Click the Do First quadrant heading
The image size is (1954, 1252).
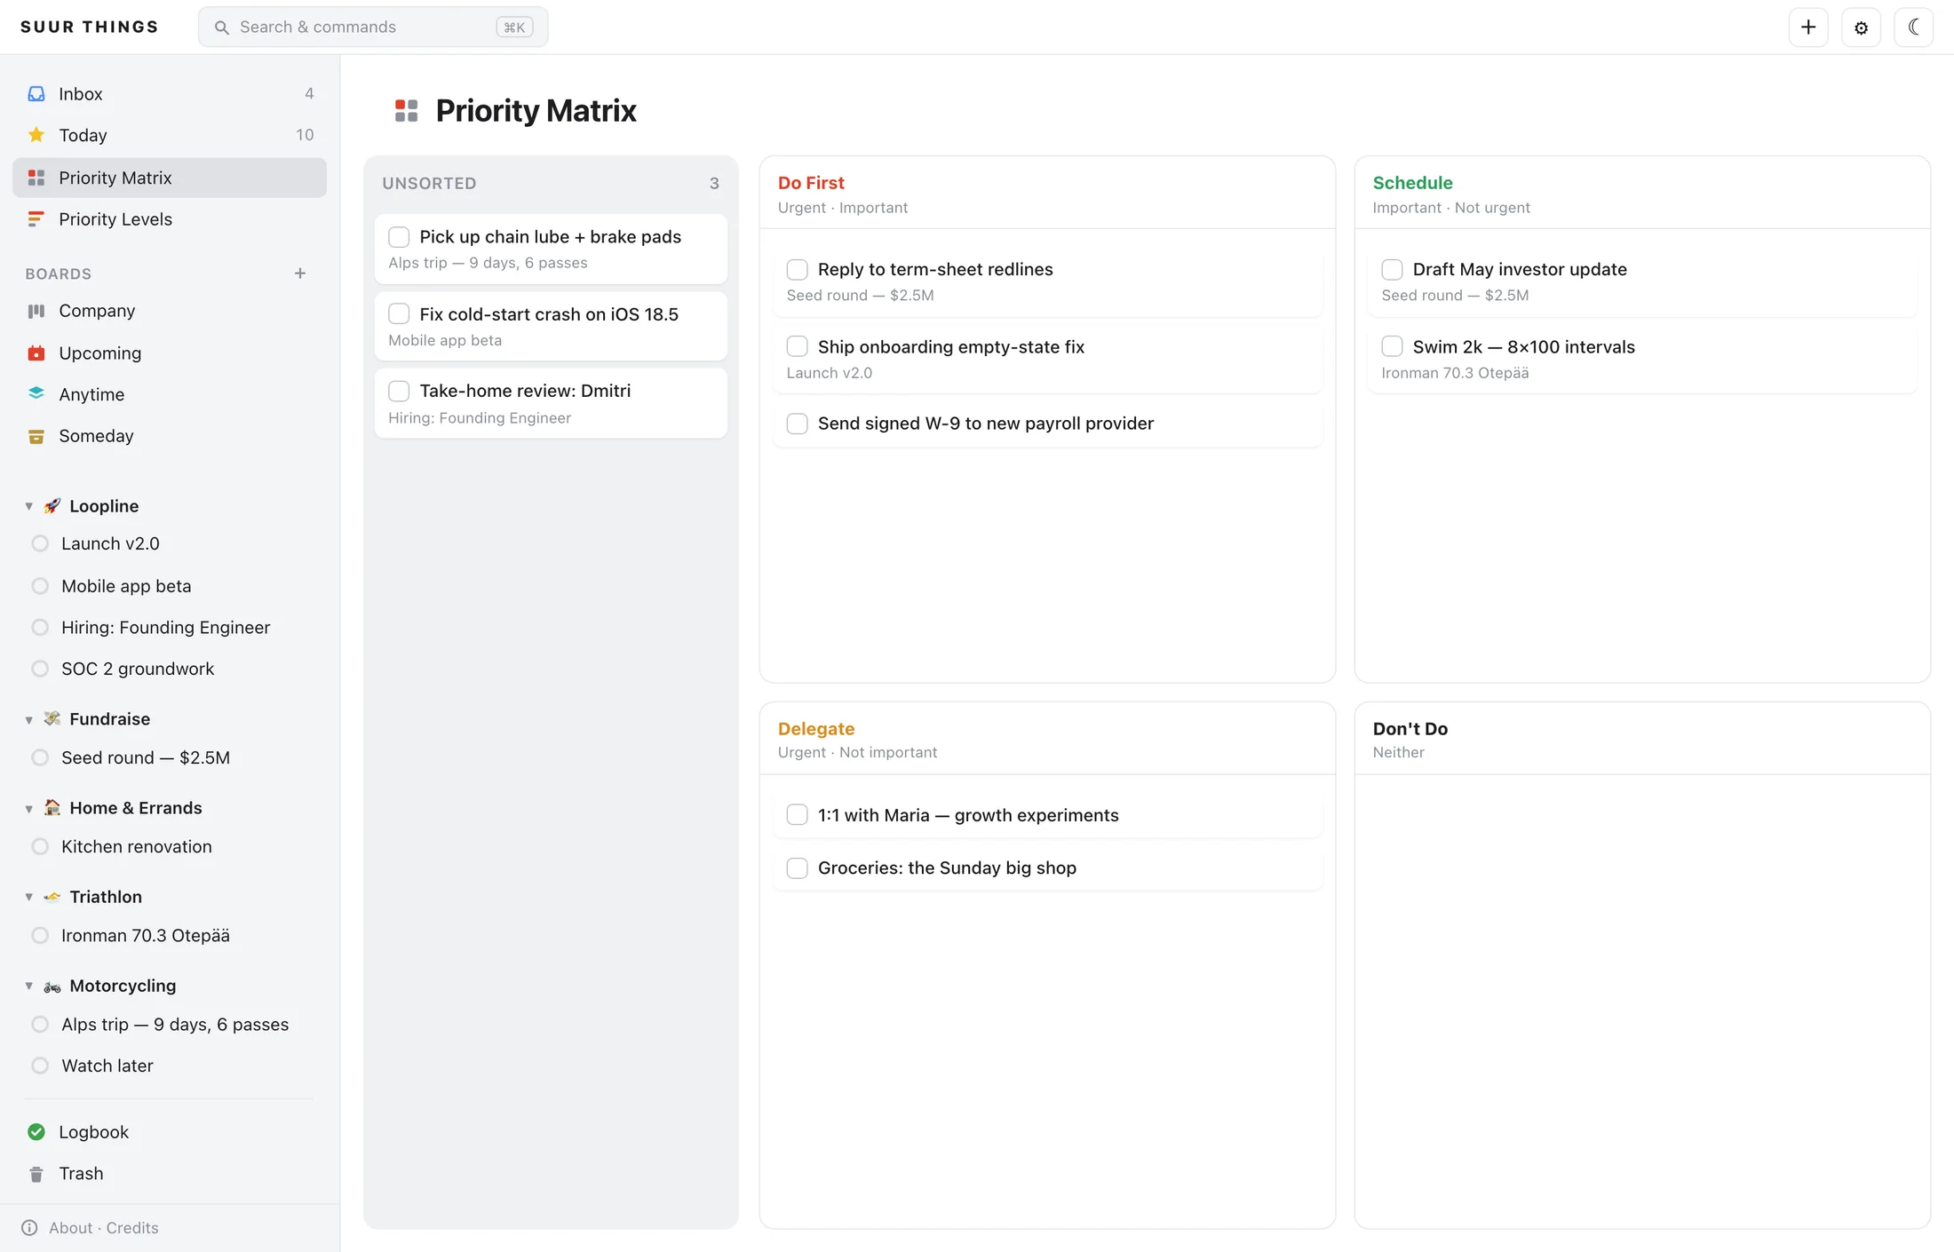click(x=811, y=183)
